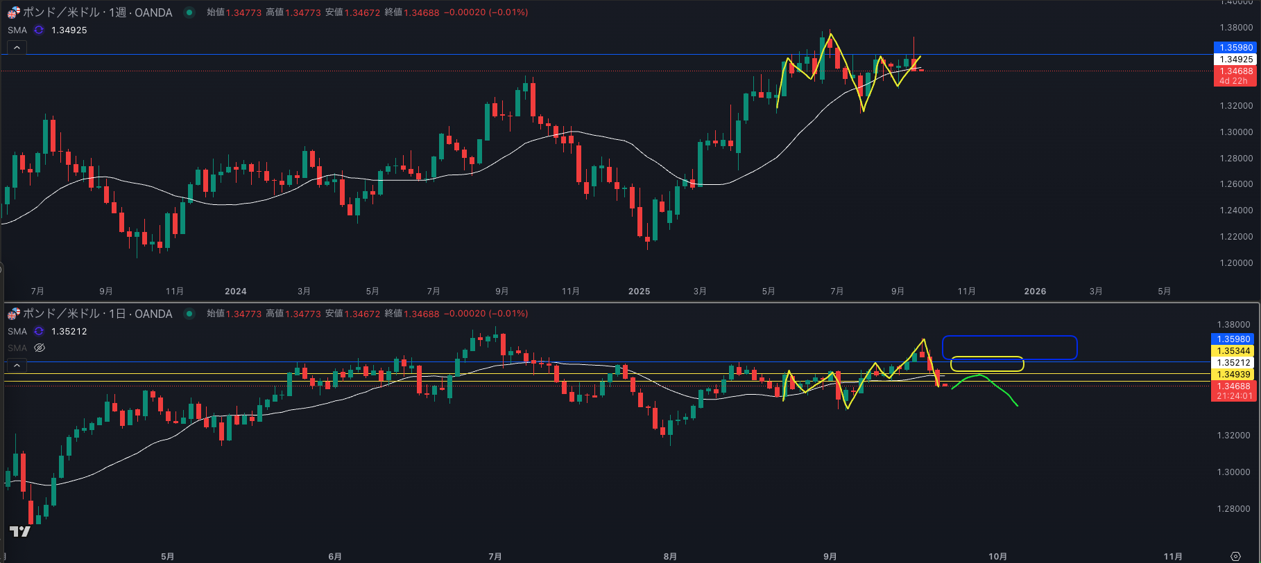This screenshot has width=1261, height=563.
Task: Click the GBP/USD flag icon on the daily chart
Action: (14, 314)
